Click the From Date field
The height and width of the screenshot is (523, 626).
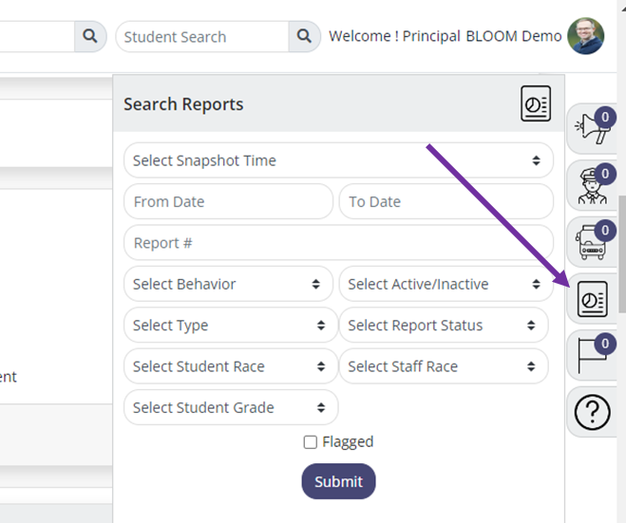pyautogui.click(x=228, y=201)
